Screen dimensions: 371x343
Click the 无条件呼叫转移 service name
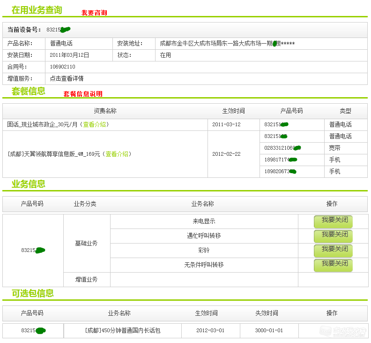[204, 265]
